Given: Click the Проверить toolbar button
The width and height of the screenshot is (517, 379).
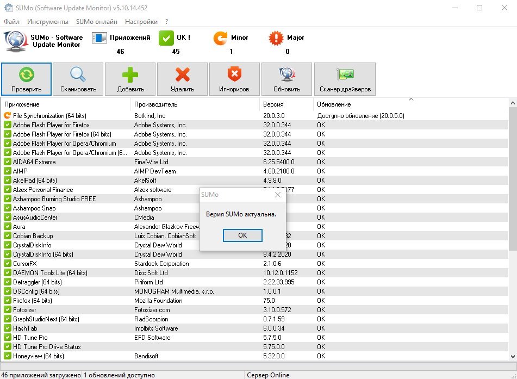Looking at the screenshot, I should [x=26, y=79].
